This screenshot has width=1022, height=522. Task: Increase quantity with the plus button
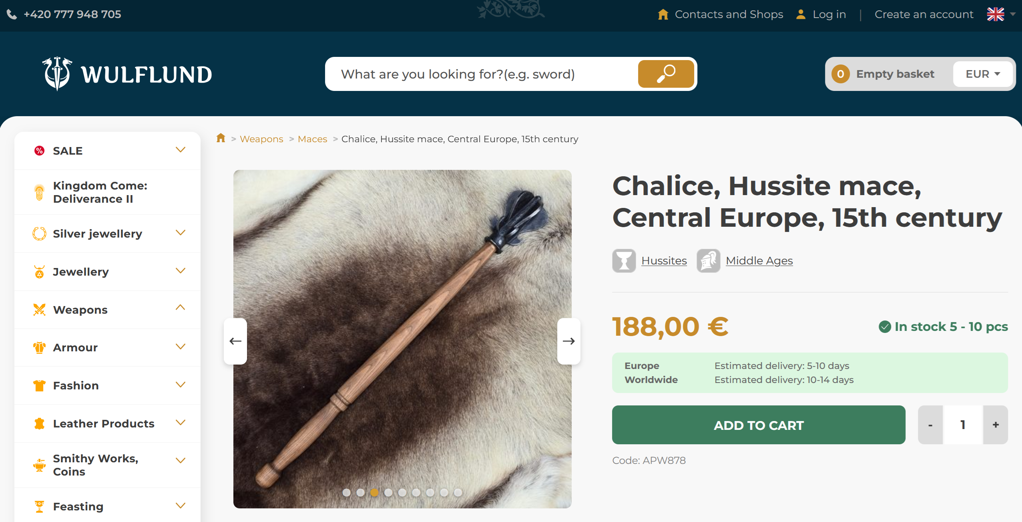pyautogui.click(x=996, y=425)
